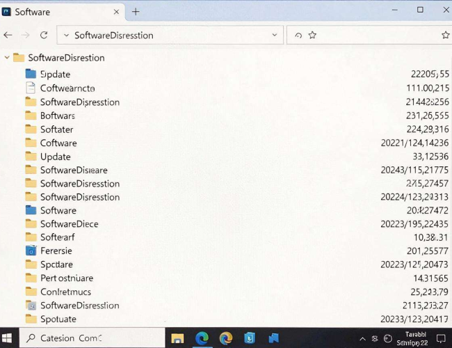Select the Spdate row name

click(56, 74)
